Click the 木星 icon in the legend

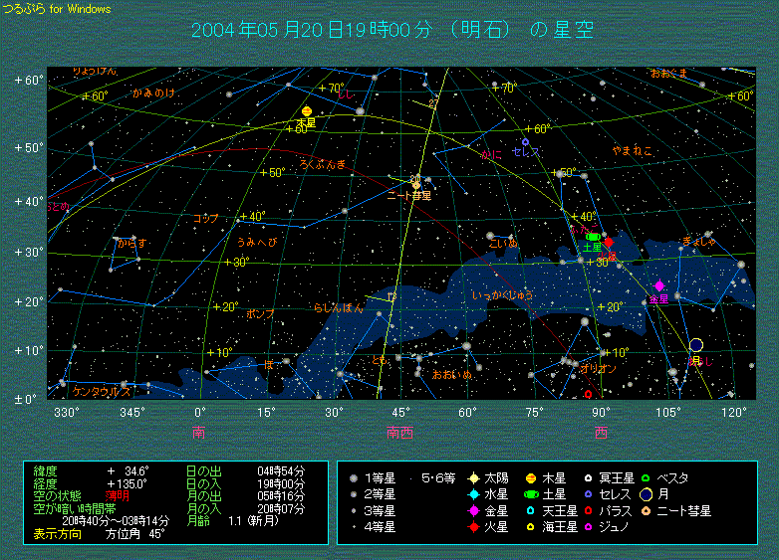click(531, 478)
